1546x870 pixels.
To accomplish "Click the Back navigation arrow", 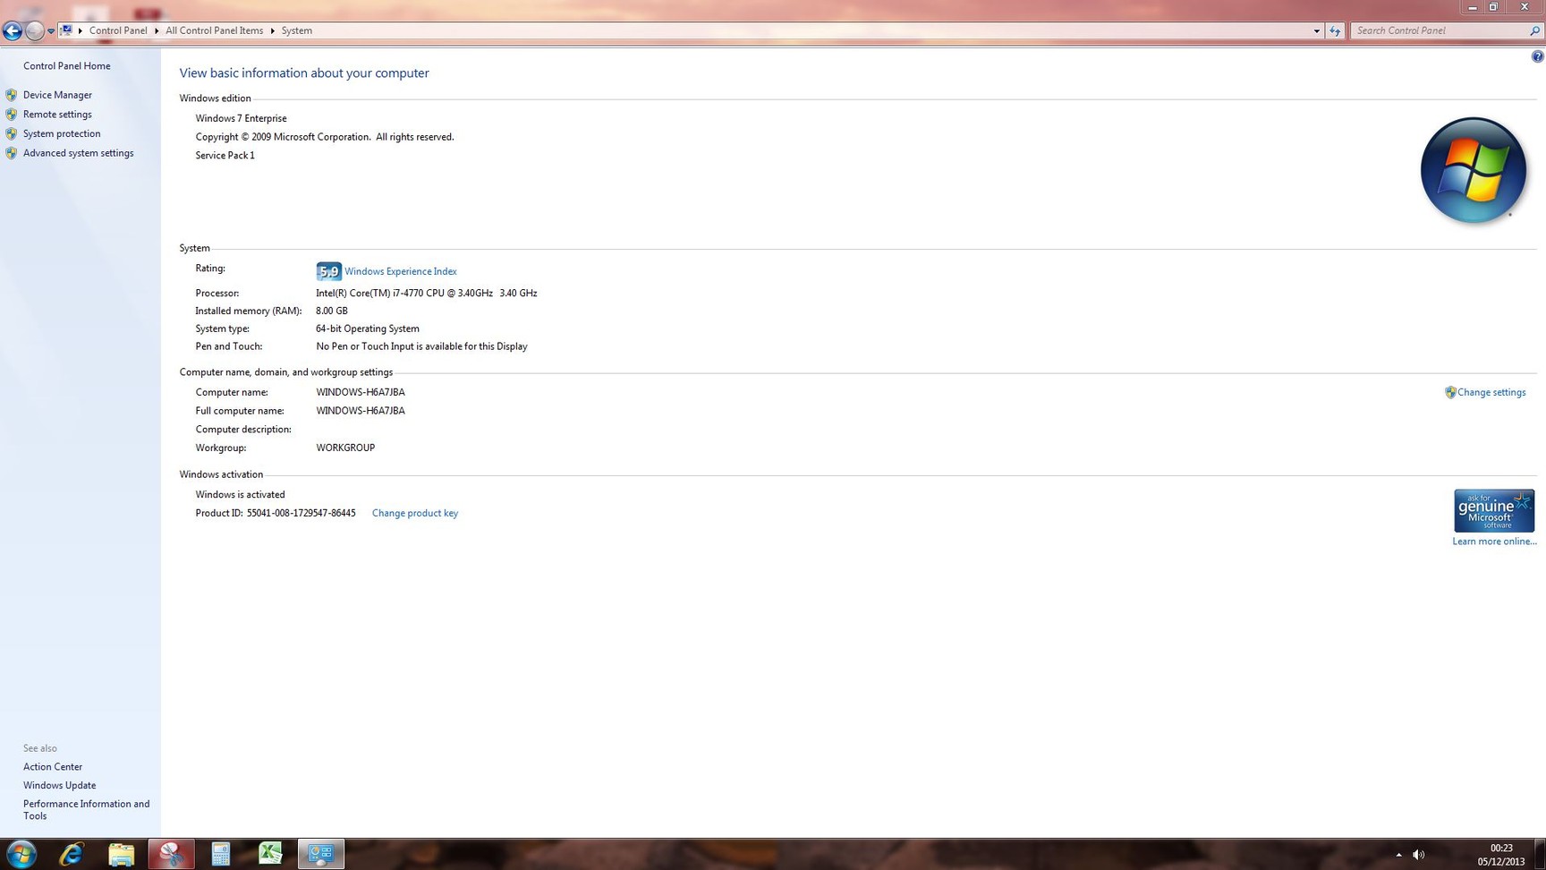I will click(x=13, y=30).
